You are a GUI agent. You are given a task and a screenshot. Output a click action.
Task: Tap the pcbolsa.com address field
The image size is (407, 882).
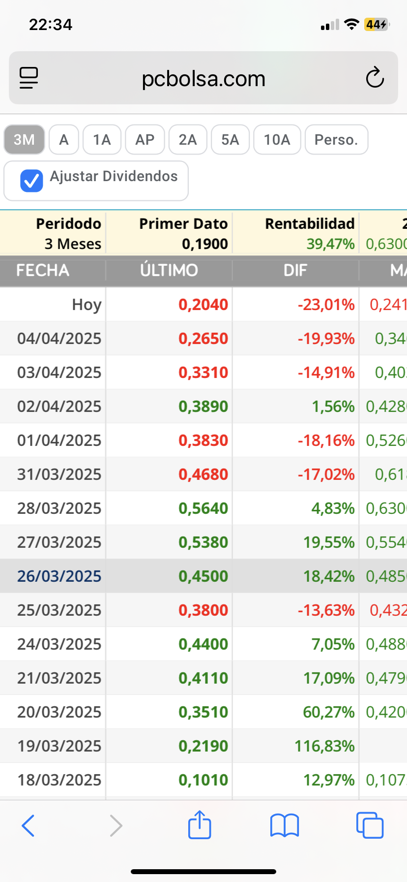203,78
